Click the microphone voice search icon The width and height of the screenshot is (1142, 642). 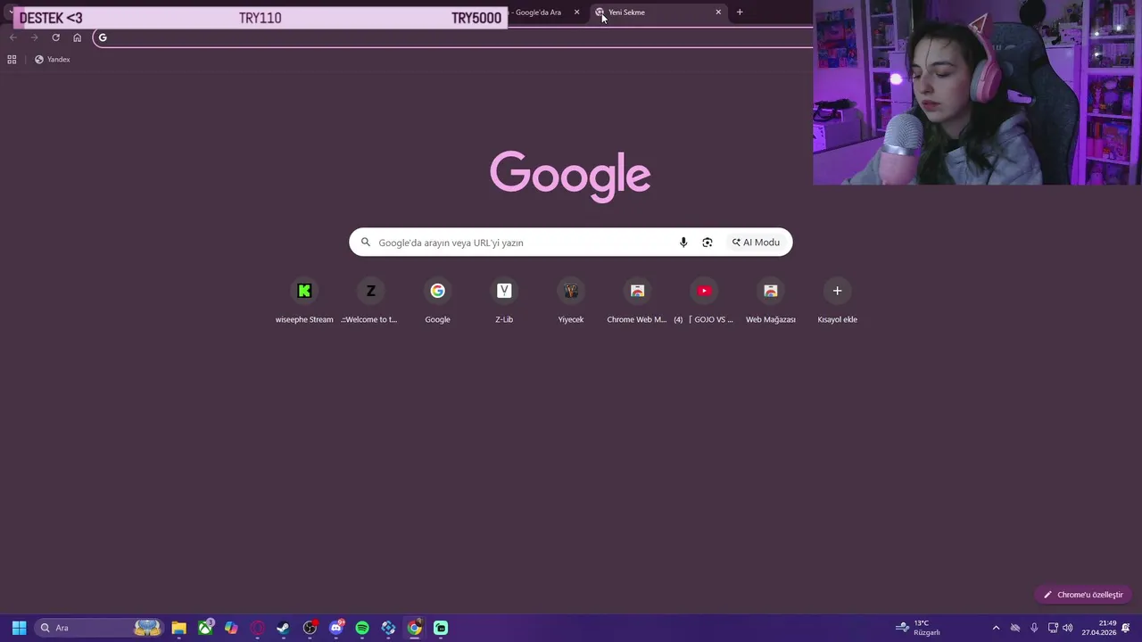[683, 243]
